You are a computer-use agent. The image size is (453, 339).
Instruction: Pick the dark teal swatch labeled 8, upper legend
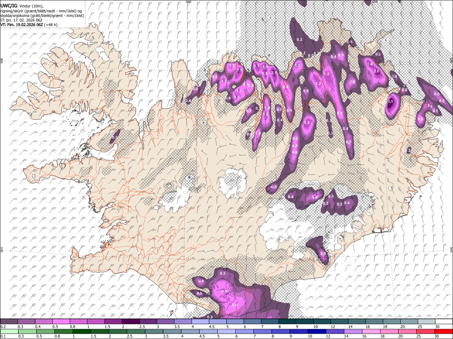point(287,322)
